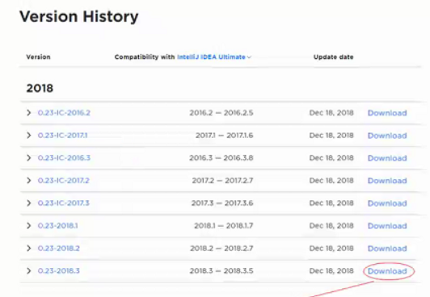Open version link 0.23-IC-2017.2
The height and width of the screenshot is (297, 430).
tap(63, 181)
